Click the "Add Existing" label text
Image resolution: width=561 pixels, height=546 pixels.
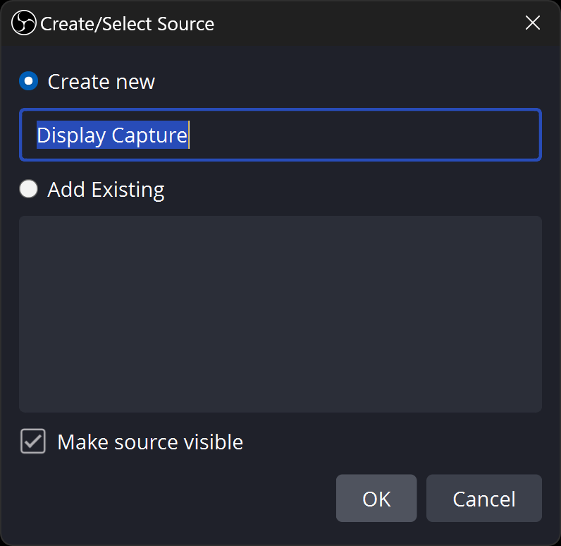(106, 190)
